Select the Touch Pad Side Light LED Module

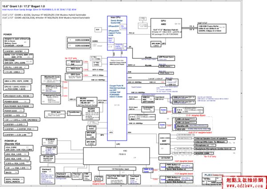(117, 179)
